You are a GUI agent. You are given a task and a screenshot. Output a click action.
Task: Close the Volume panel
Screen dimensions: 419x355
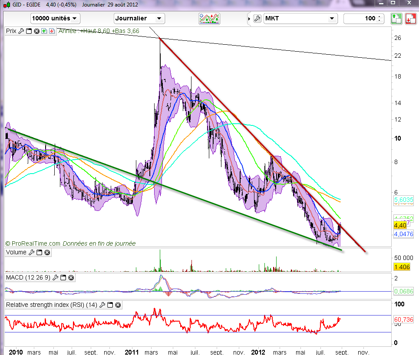tap(47, 252)
